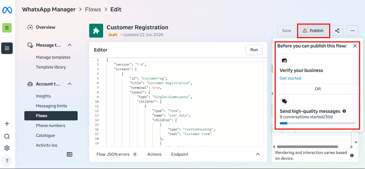Open settings gear icon
The height and width of the screenshot is (169, 365).
(x=7, y=148)
